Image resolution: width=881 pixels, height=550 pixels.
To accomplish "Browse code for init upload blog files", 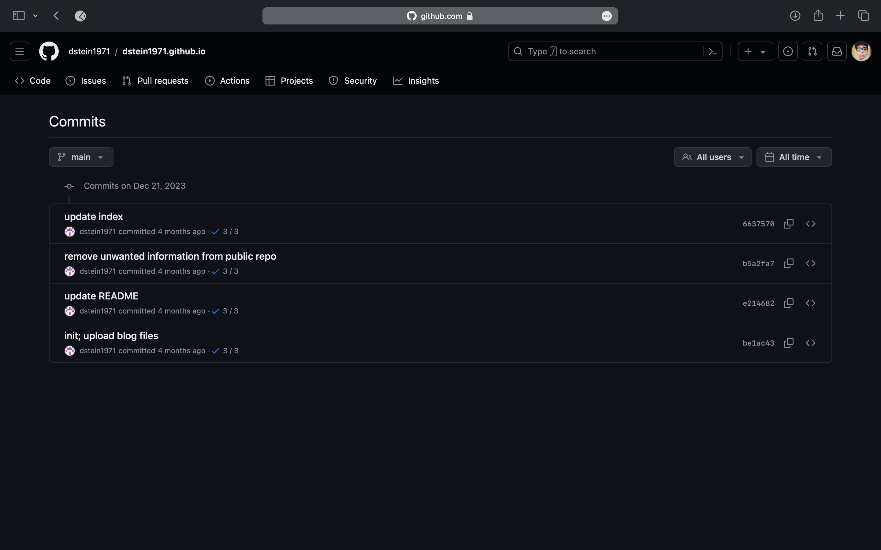I will pyautogui.click(x=811, y=343).
